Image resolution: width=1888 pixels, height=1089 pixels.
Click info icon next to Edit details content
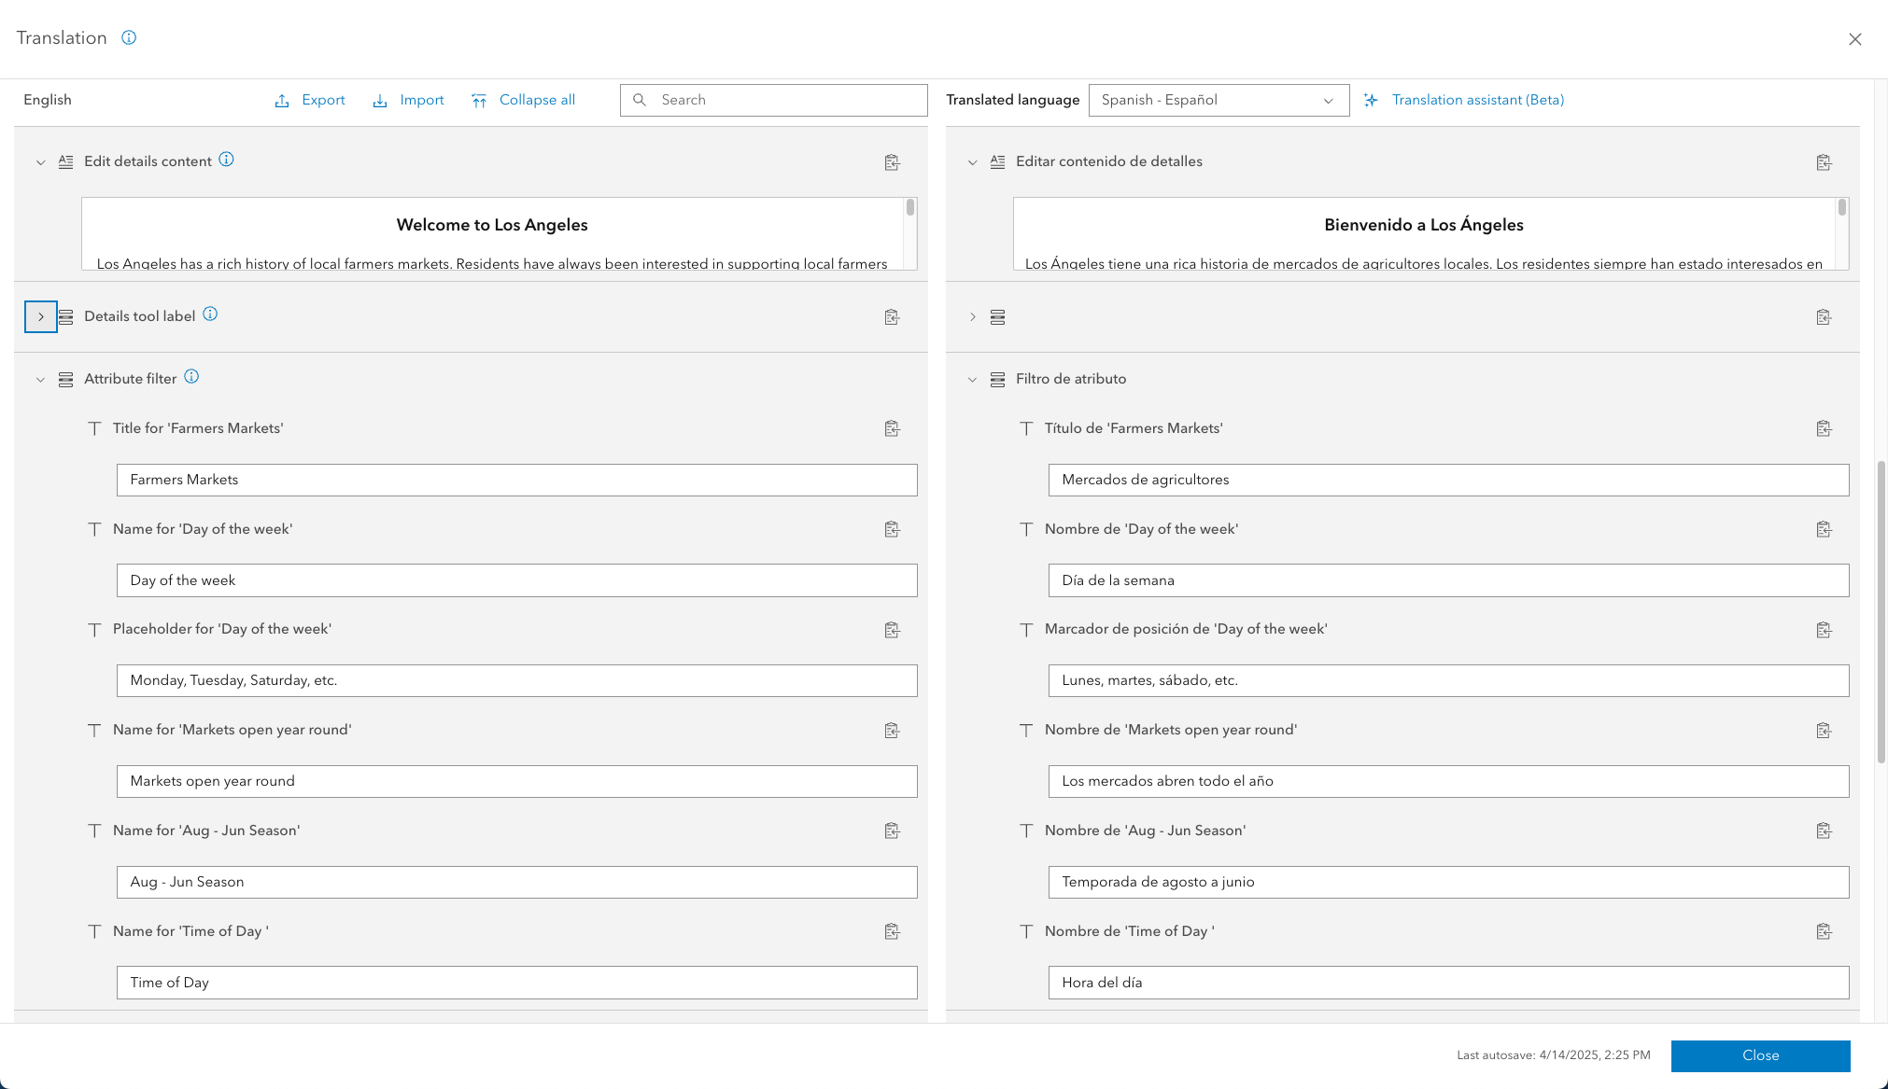pyautogui.click(x=226, y=160)
